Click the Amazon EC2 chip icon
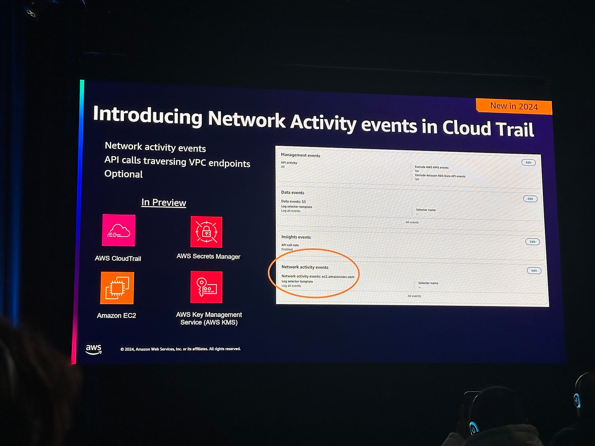Screen dimensions: 595x446 click(x=117, y=288)
